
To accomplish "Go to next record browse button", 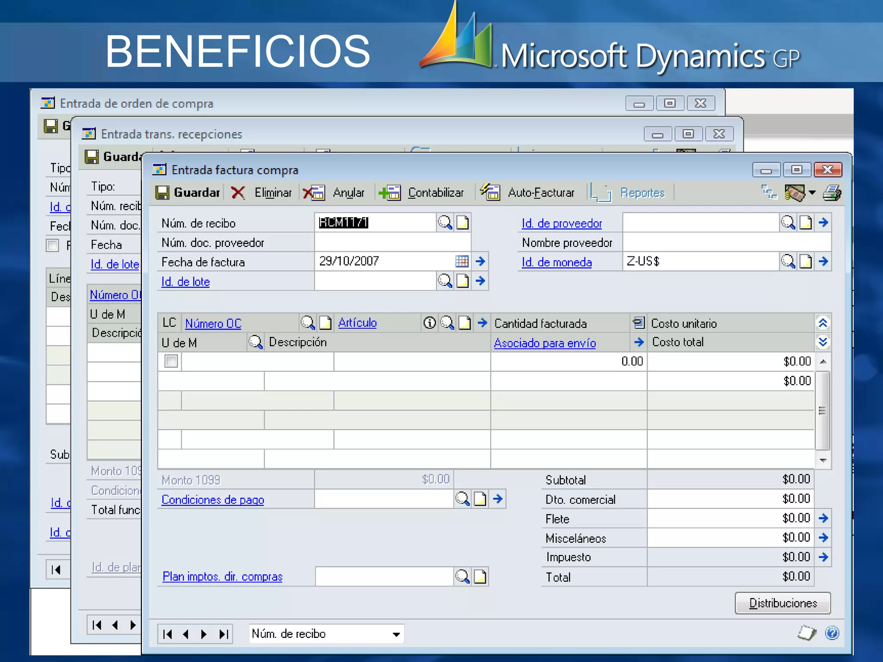I will pos(204,634).
